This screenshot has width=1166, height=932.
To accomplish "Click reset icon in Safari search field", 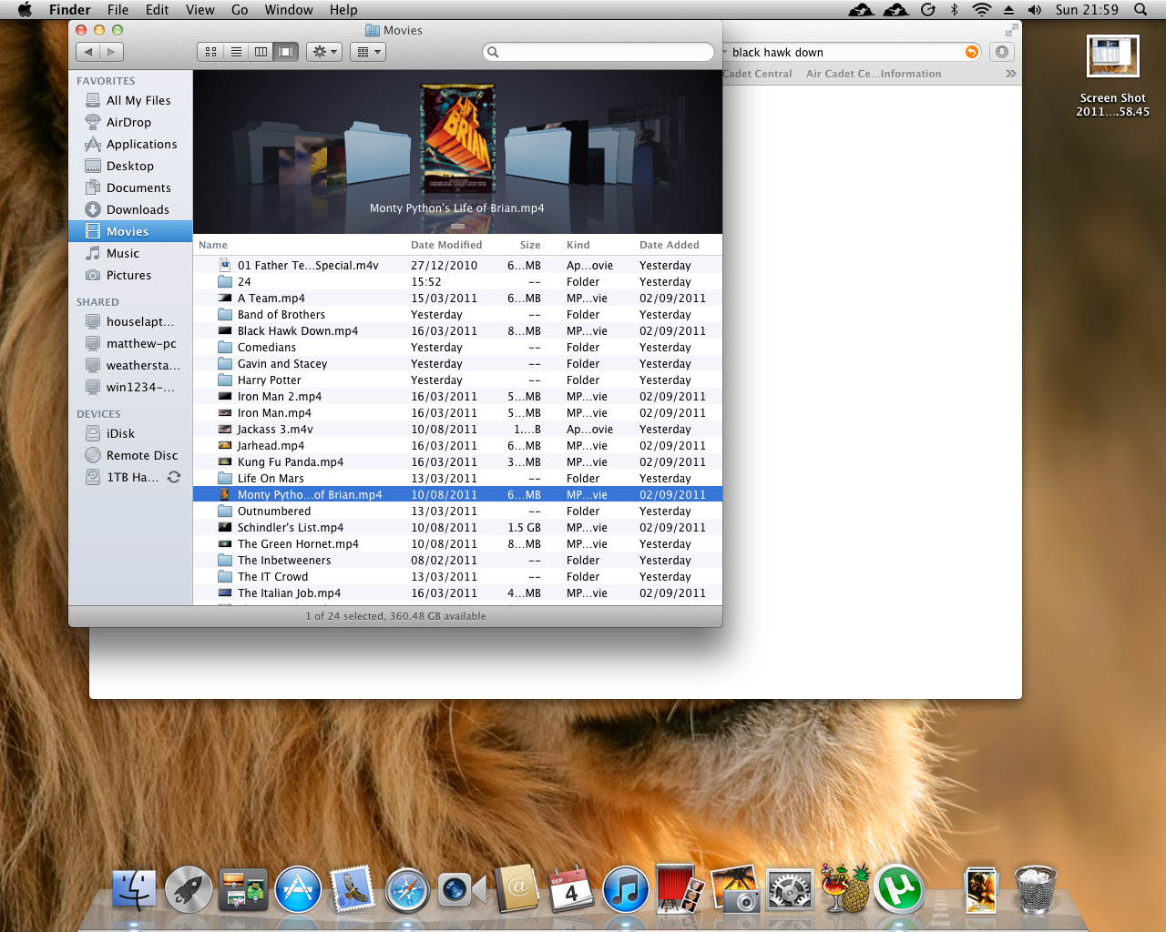I will 972,52.
